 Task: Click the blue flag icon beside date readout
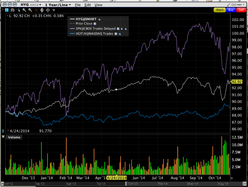coord(3,131)
